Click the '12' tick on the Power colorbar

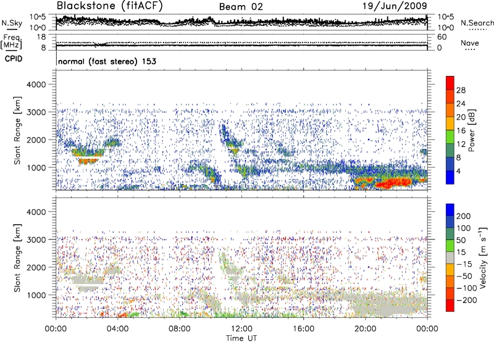[461, 144]
